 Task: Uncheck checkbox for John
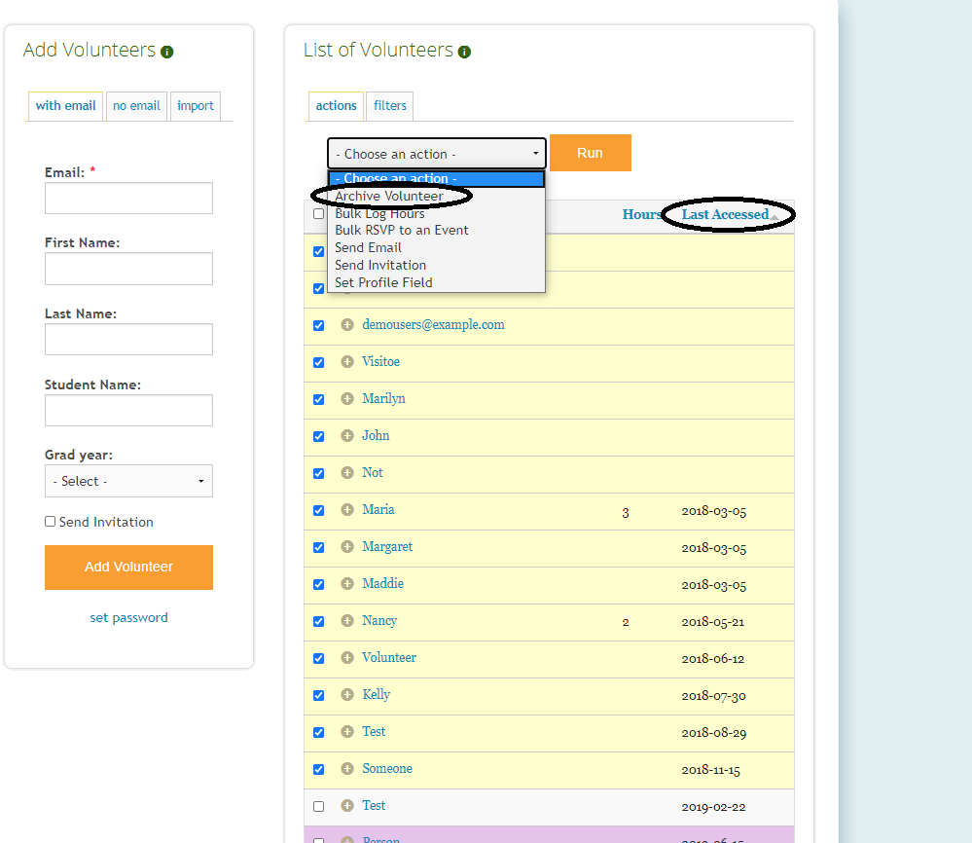(318, 437)
